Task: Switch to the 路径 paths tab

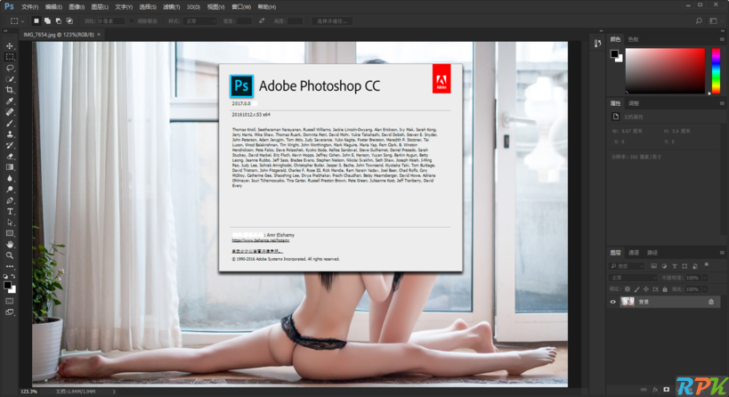Action: [x=652, y=253]
